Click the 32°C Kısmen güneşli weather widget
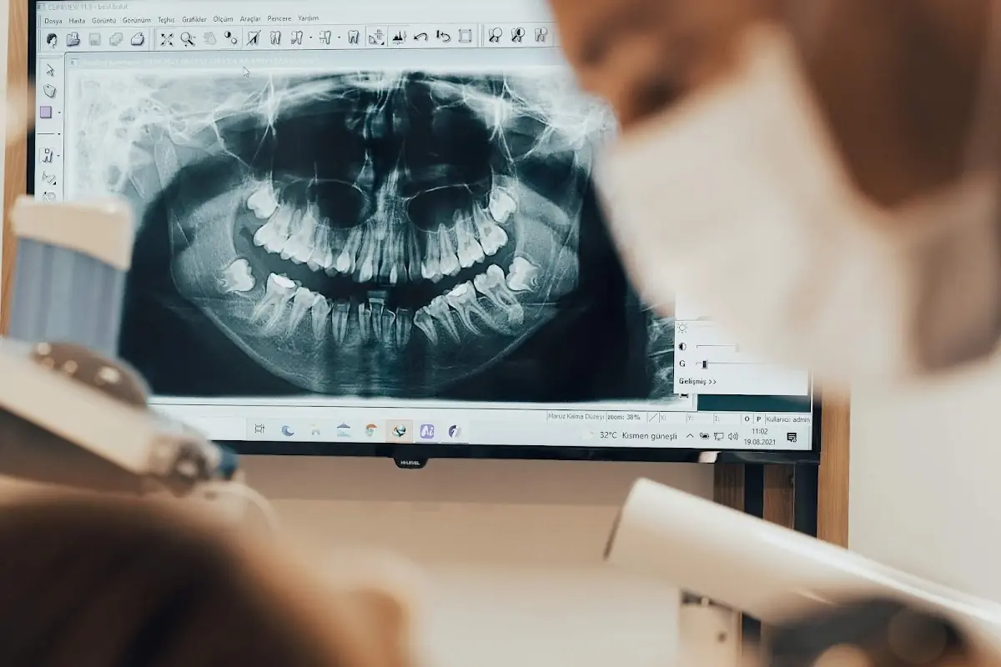This screenshot has height=667, width=1001. coord(638,435)
